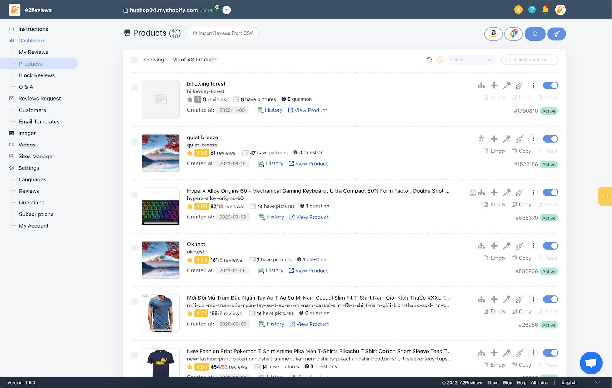Open the help question mark icon
The image size is (612, 388).
(x=532, y=10)
